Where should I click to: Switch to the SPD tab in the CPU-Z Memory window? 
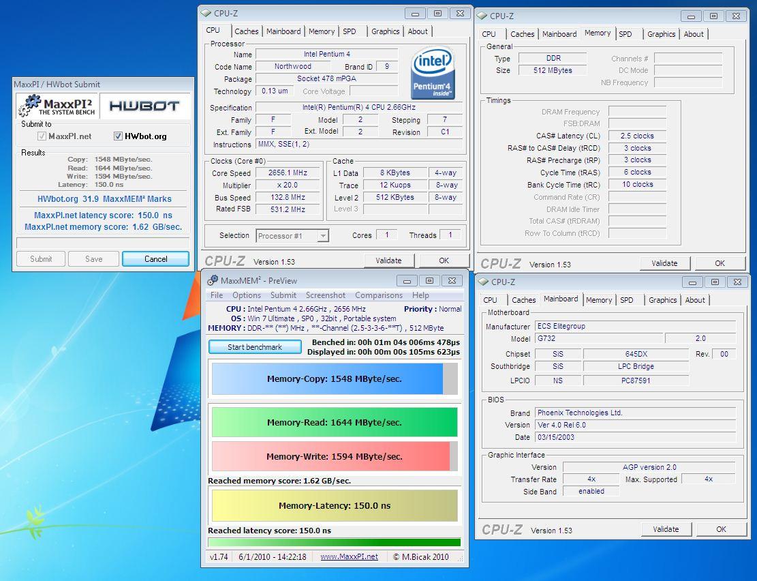[x=625, y=34]
